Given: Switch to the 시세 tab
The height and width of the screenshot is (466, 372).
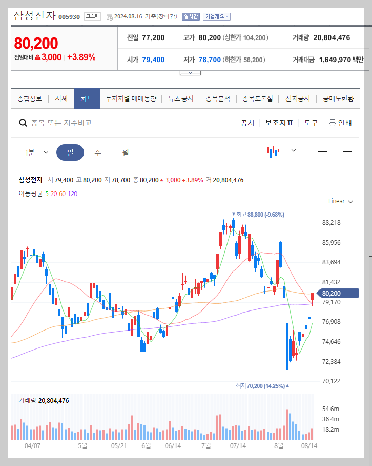Looking at the screenshot, I should pos(61,99).
